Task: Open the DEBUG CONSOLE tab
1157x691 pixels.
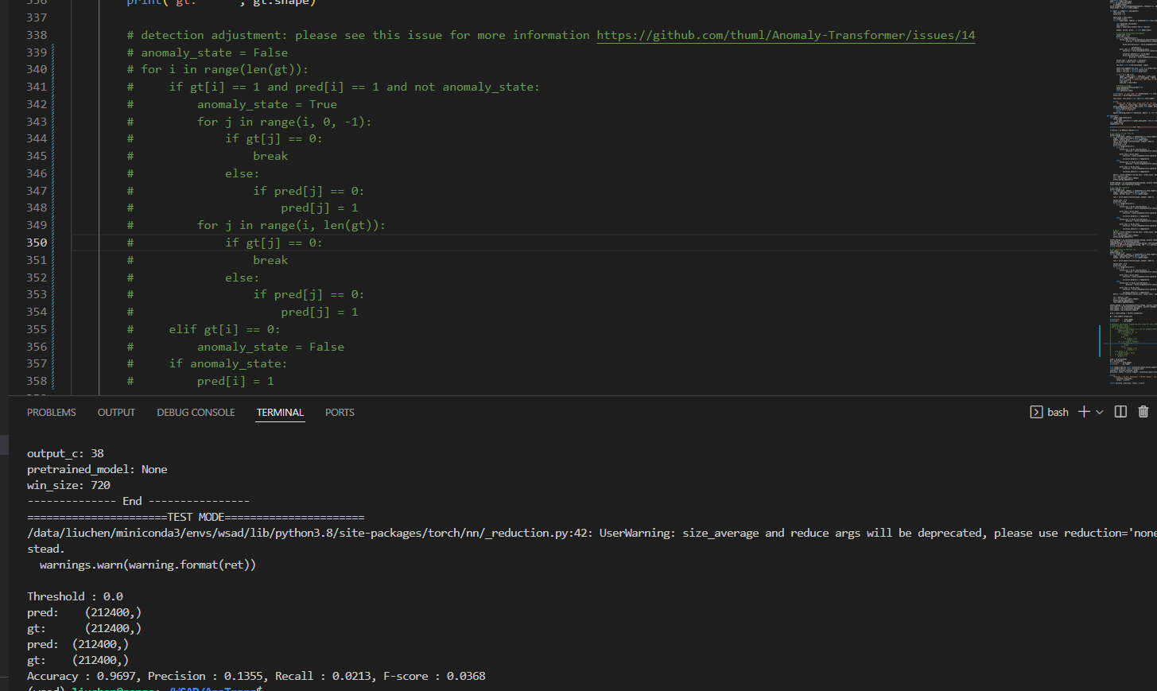Action: pyautogui.click(x=196, y=412)
